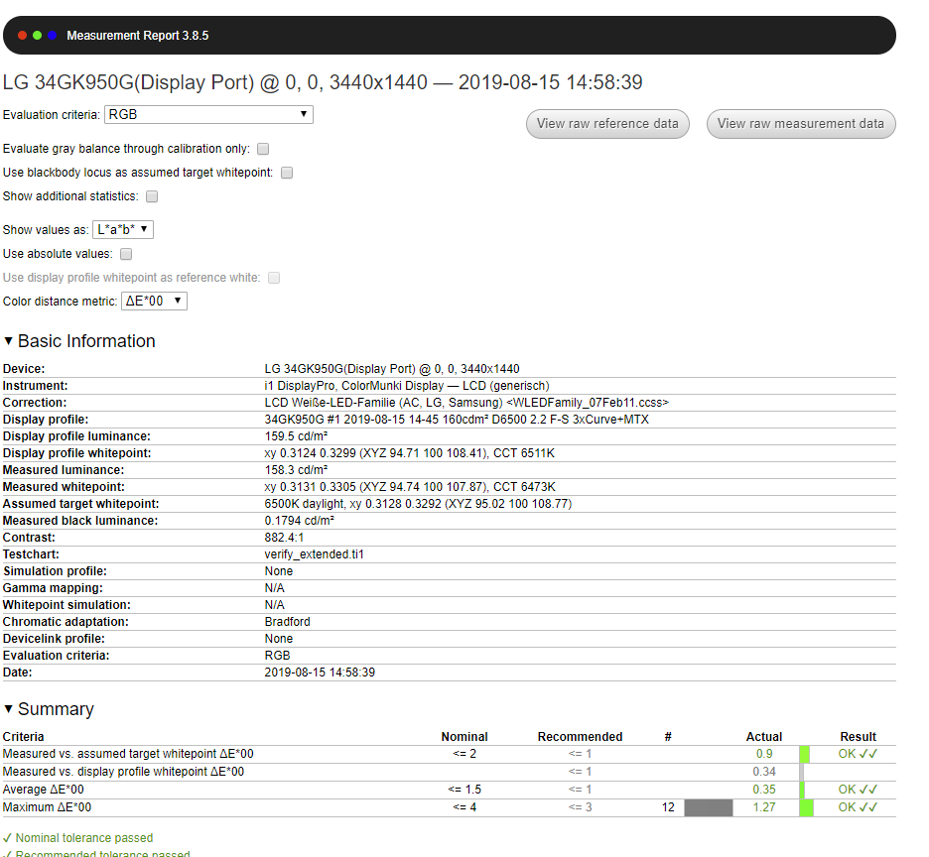Click OK result for assumed target whitepoint row
The height and width of the screenshot is (857, 929).
pos(858,754)
